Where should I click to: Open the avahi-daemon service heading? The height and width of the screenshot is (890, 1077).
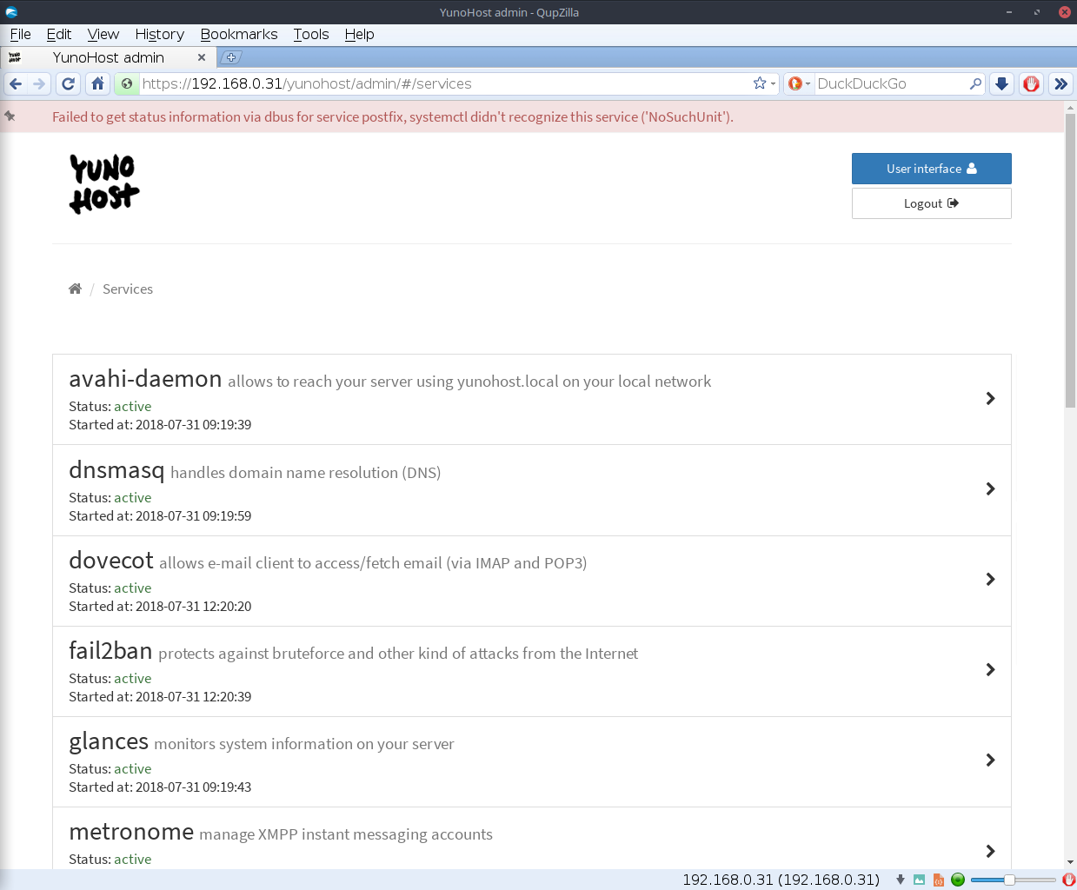145,379
